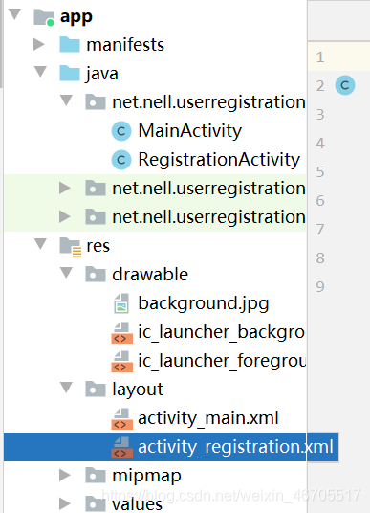Select the mipmap folder label
Screen dimensions: 370x513
[146, 477]
